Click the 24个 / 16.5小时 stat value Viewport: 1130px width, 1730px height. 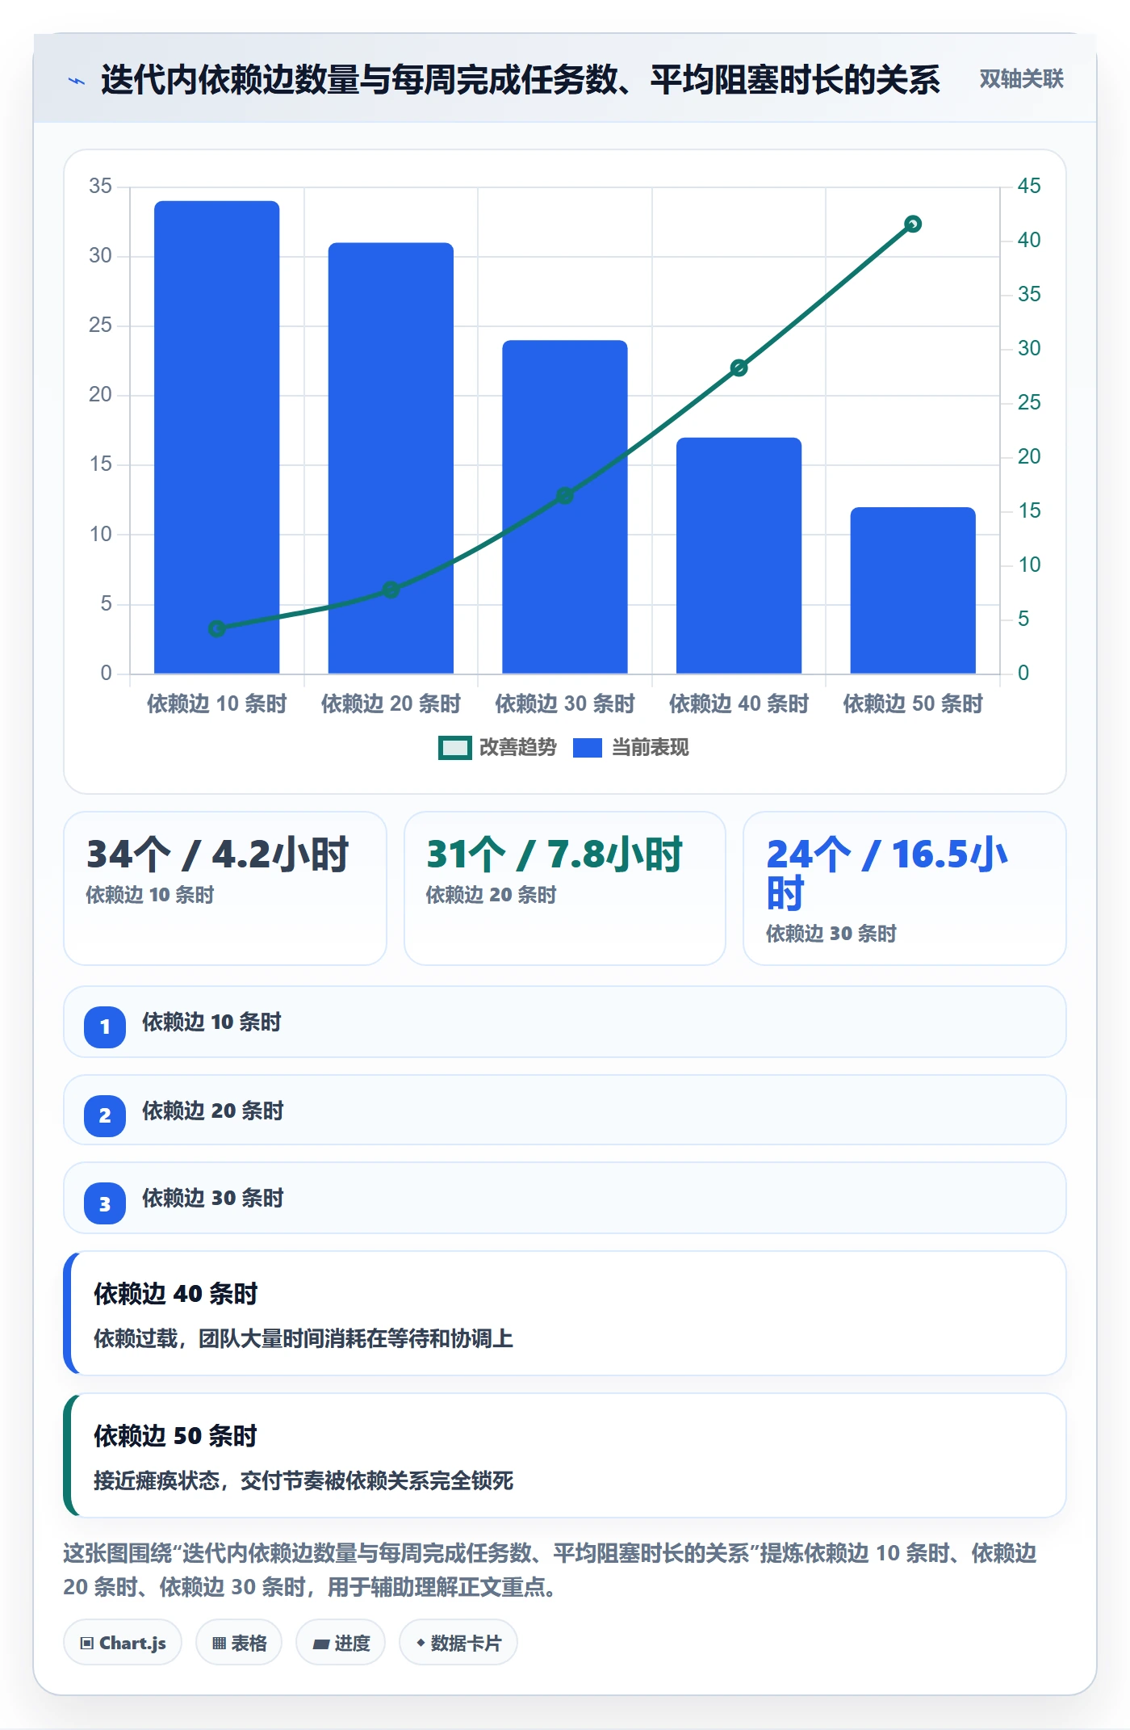888,874
